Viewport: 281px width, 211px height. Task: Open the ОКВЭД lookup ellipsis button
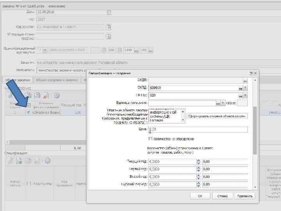240,96
